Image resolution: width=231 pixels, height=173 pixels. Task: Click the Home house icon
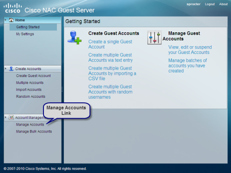click(11, 20)
